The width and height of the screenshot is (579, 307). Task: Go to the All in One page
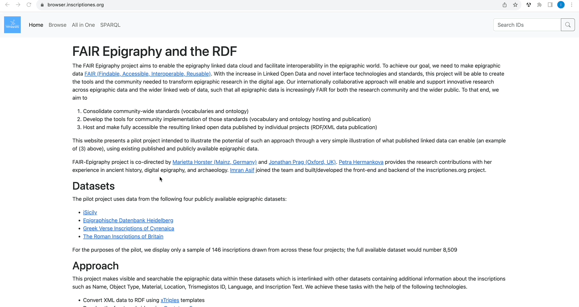coord(83,25)
